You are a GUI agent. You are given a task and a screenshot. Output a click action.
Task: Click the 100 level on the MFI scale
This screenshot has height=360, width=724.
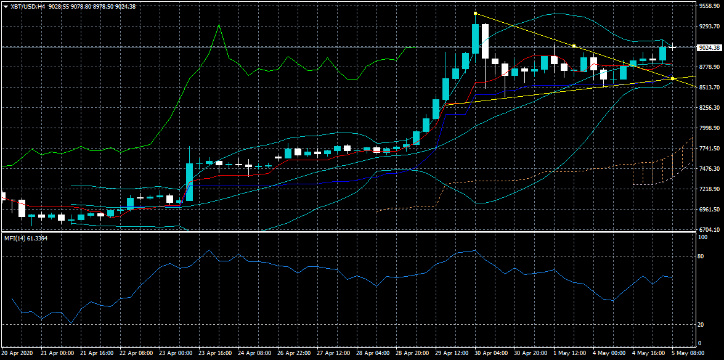tap(704, 237)
